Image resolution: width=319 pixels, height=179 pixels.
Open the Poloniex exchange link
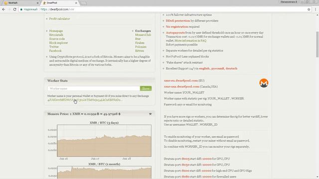point(141,47)
